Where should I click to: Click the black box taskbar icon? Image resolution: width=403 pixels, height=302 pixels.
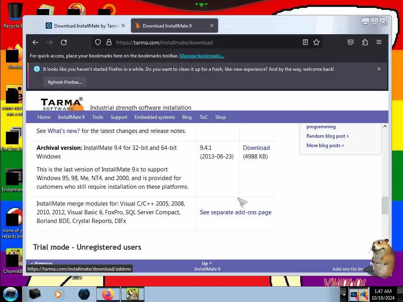pyautogui.click(x=35, y=294)
